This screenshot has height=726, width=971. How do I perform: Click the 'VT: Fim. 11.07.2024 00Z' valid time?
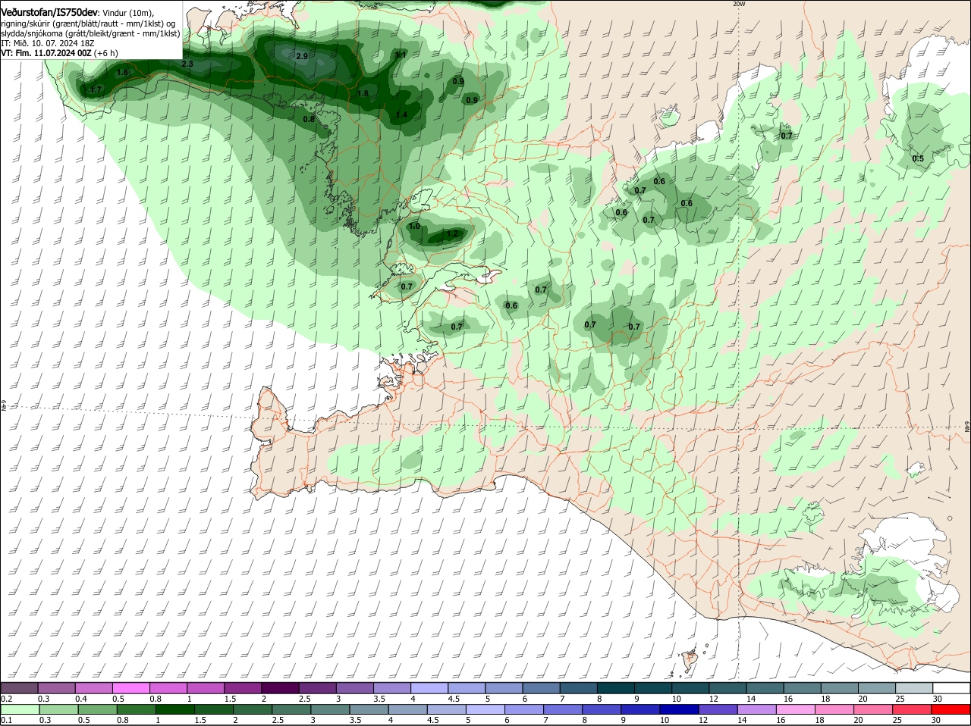[46, 53]
